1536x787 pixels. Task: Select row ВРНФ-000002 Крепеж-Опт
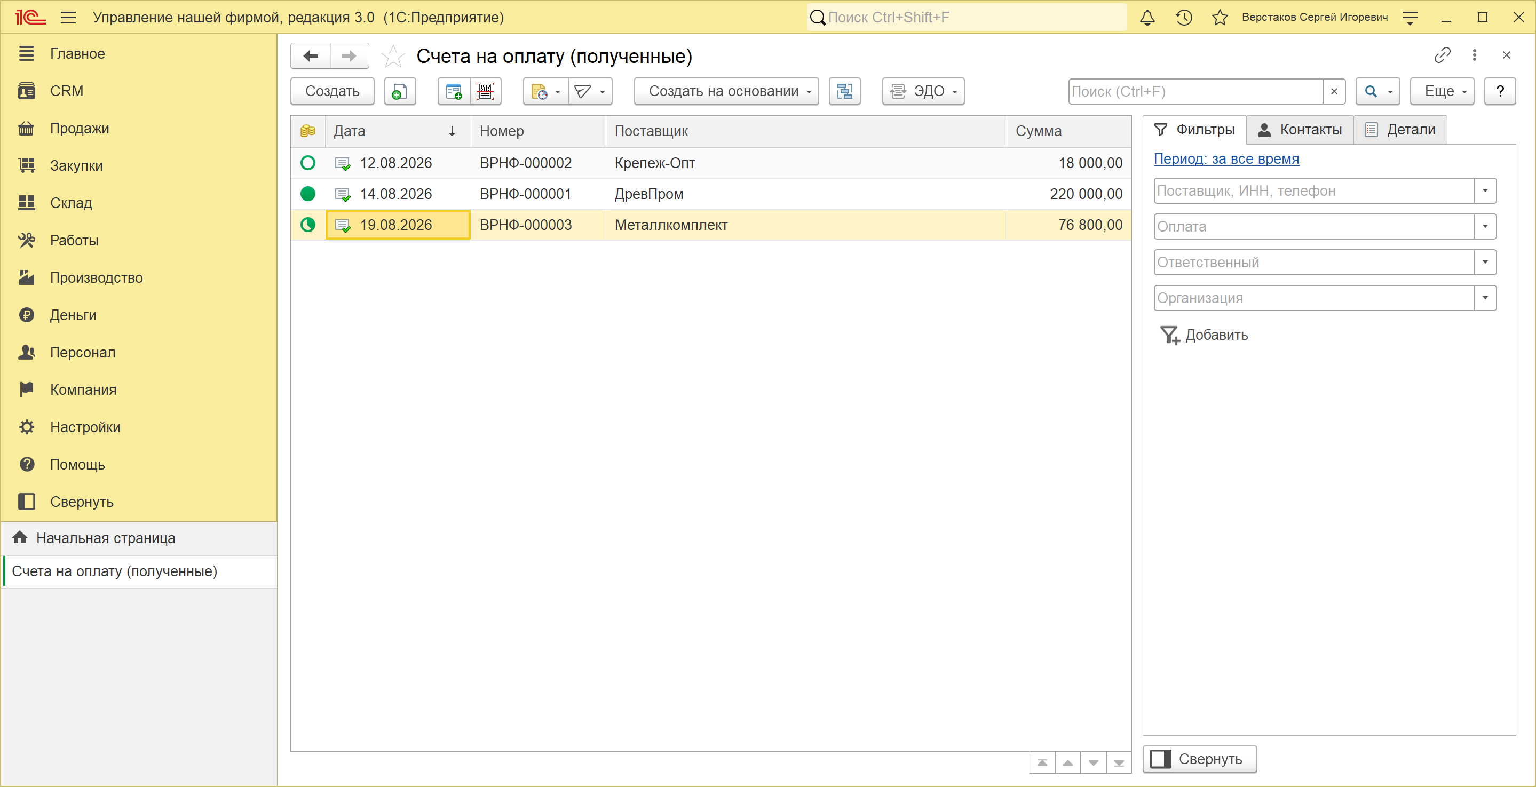[711, 163]
